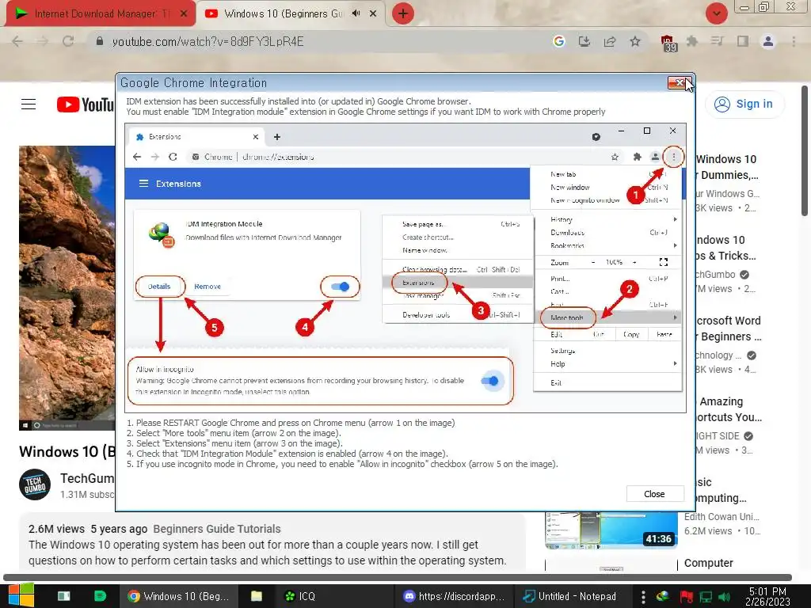Expand the system tray overflow dots
Image resolution: width=811 pixels, height=608 pixels.
point(643,597)
